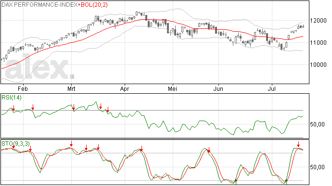The image size is (332, 186).
Task: Click the 12000 price axis label
Action: pyautogui.click(x=318, y=21)
